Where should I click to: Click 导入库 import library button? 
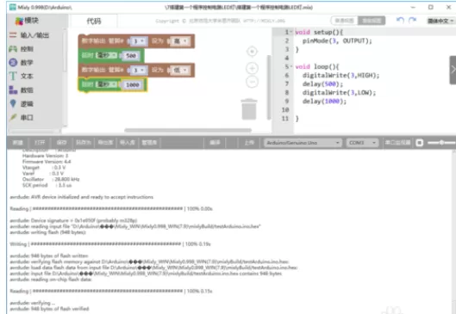click(x=127, y=143)
